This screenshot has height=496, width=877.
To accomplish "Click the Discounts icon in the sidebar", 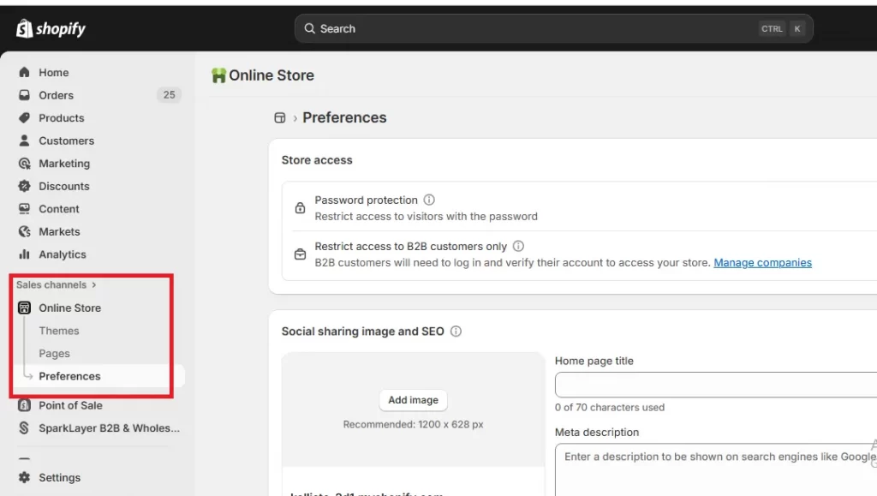I will [25, 186].
